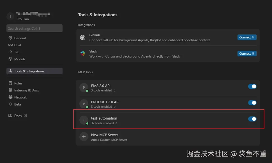272x163 pixels.
Task: Expand PRODUCT 2.0 API tools enabled list
Action: point(115,107)
